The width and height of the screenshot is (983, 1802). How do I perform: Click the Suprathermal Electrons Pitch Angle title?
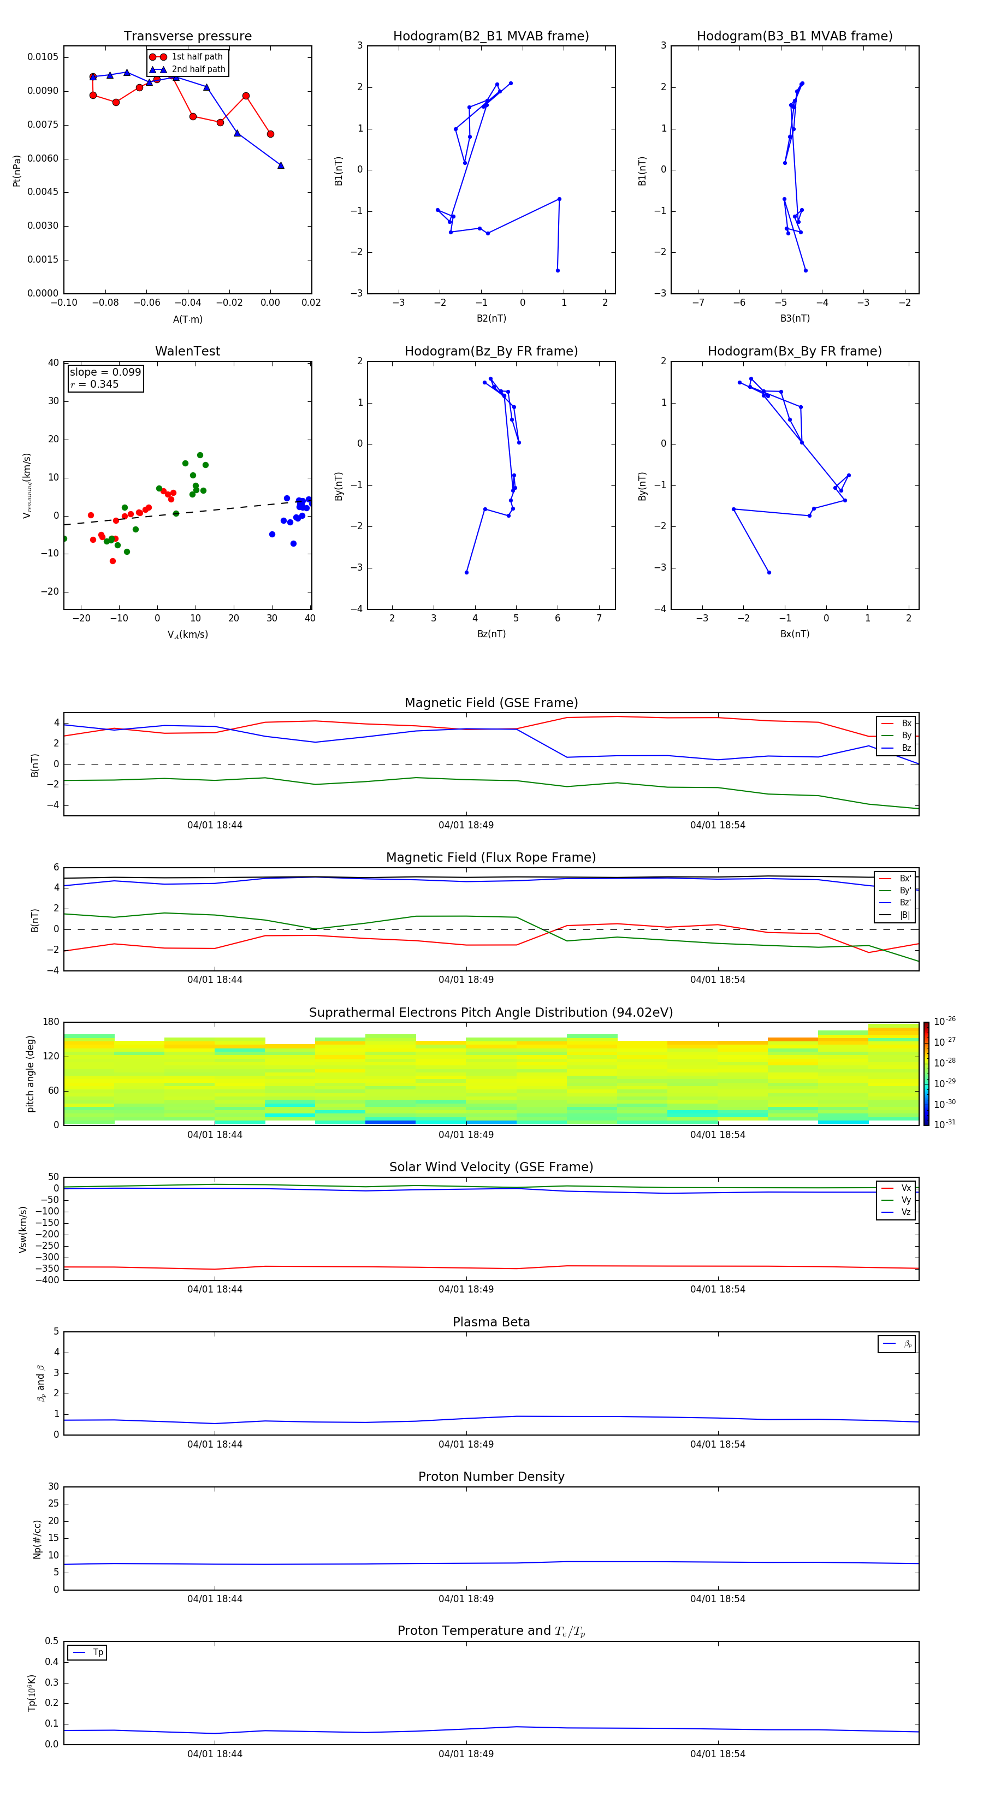pyautogui.click(x=491, y=1012)
